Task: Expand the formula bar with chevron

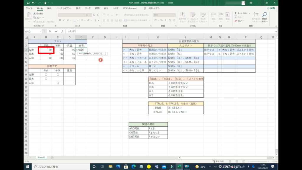Action: click(x=276, y=31)
